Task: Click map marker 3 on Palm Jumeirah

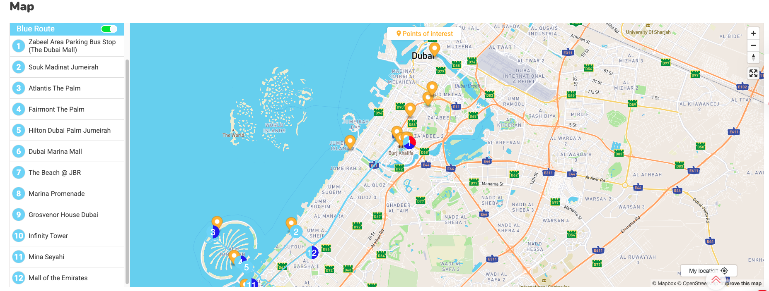Action: point(213,232)
